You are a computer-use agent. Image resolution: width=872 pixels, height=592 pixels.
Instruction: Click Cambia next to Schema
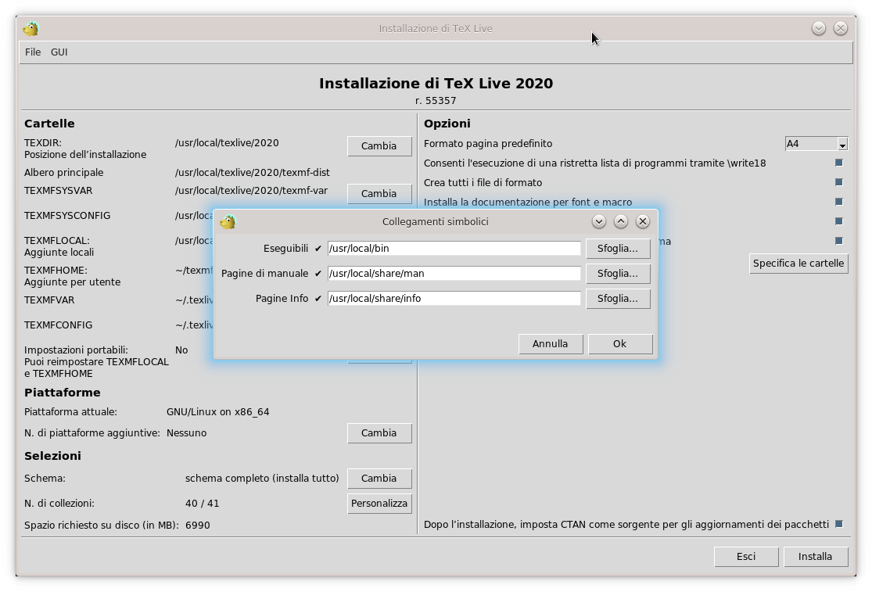click(379, 479)
